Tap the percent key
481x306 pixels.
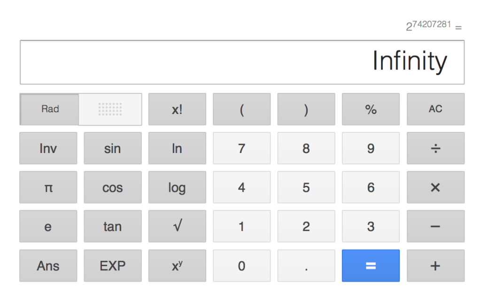click(x=371, y=109)
